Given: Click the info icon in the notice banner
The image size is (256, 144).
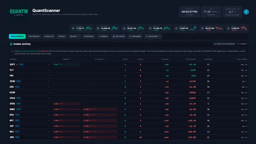Looking at the screenshot, I should pyautogui.click(x=12, y=51).
